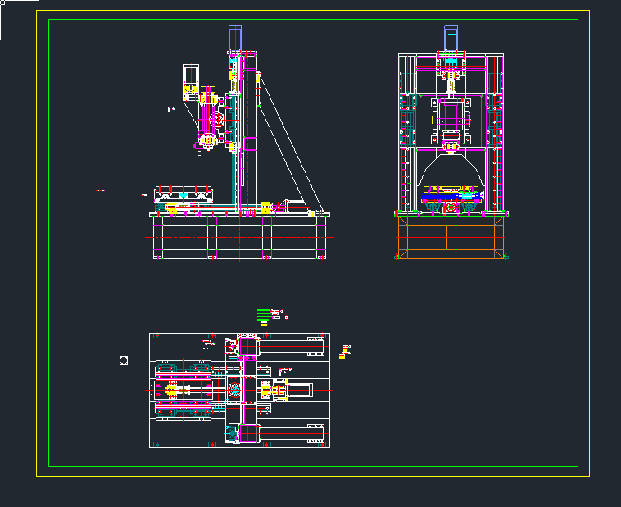This screenshot has width=621, height=507.
Task: Click the blue block on front view table
Action: tap(443, 195)
